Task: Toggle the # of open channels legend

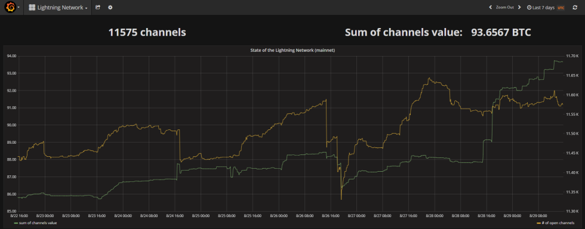Action: [x=558, y=222]
